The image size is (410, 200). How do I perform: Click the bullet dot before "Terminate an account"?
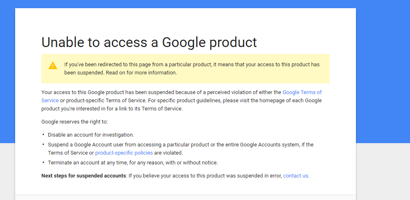tap(43, 163)
